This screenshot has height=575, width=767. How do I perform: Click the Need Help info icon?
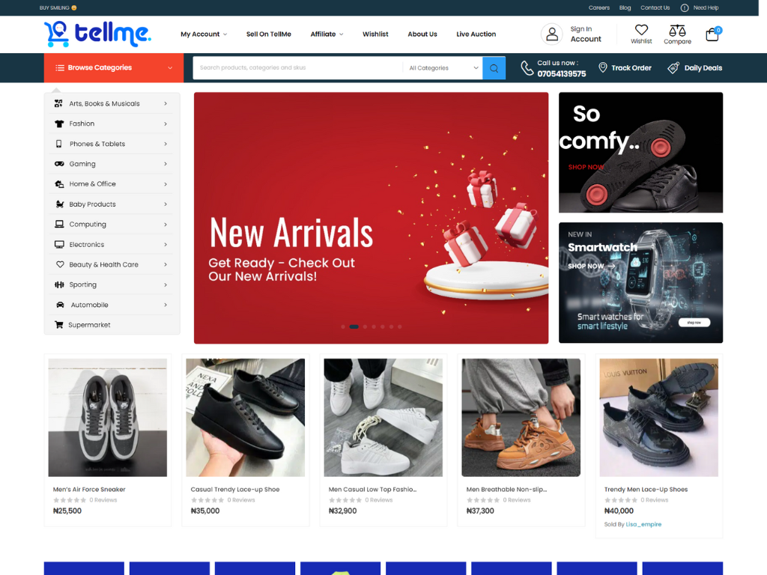685,7
